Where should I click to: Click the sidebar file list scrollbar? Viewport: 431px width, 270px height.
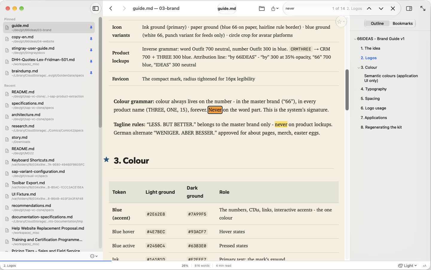(100, 72)
